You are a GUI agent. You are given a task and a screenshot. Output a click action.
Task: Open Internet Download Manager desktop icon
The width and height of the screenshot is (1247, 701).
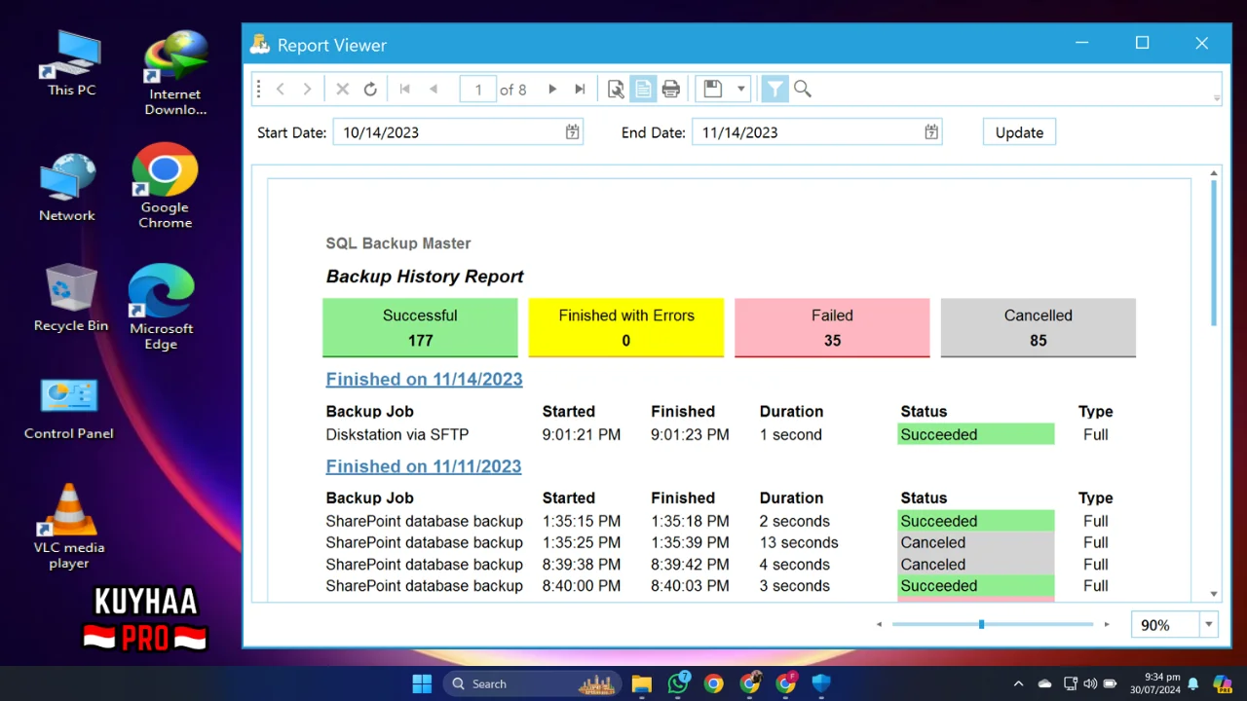pos(175,72)
